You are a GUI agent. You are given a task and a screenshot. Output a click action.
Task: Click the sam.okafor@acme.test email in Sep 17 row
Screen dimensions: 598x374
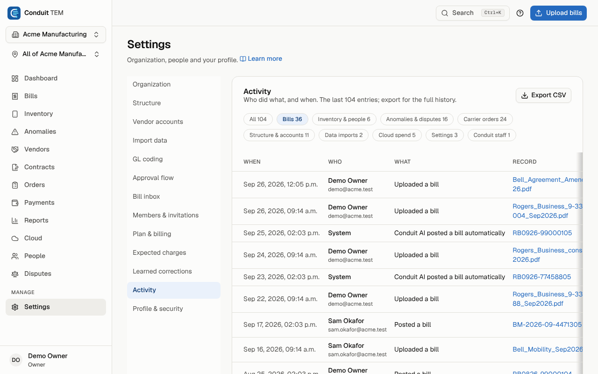[357, 330]
